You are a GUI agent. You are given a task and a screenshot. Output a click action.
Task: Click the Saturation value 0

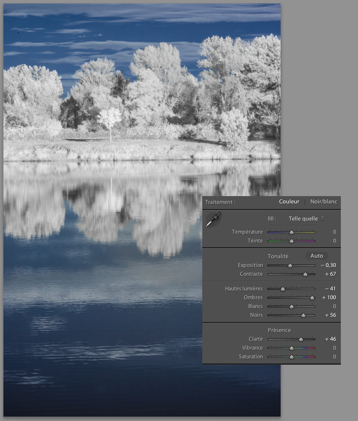tap(334, 356)
